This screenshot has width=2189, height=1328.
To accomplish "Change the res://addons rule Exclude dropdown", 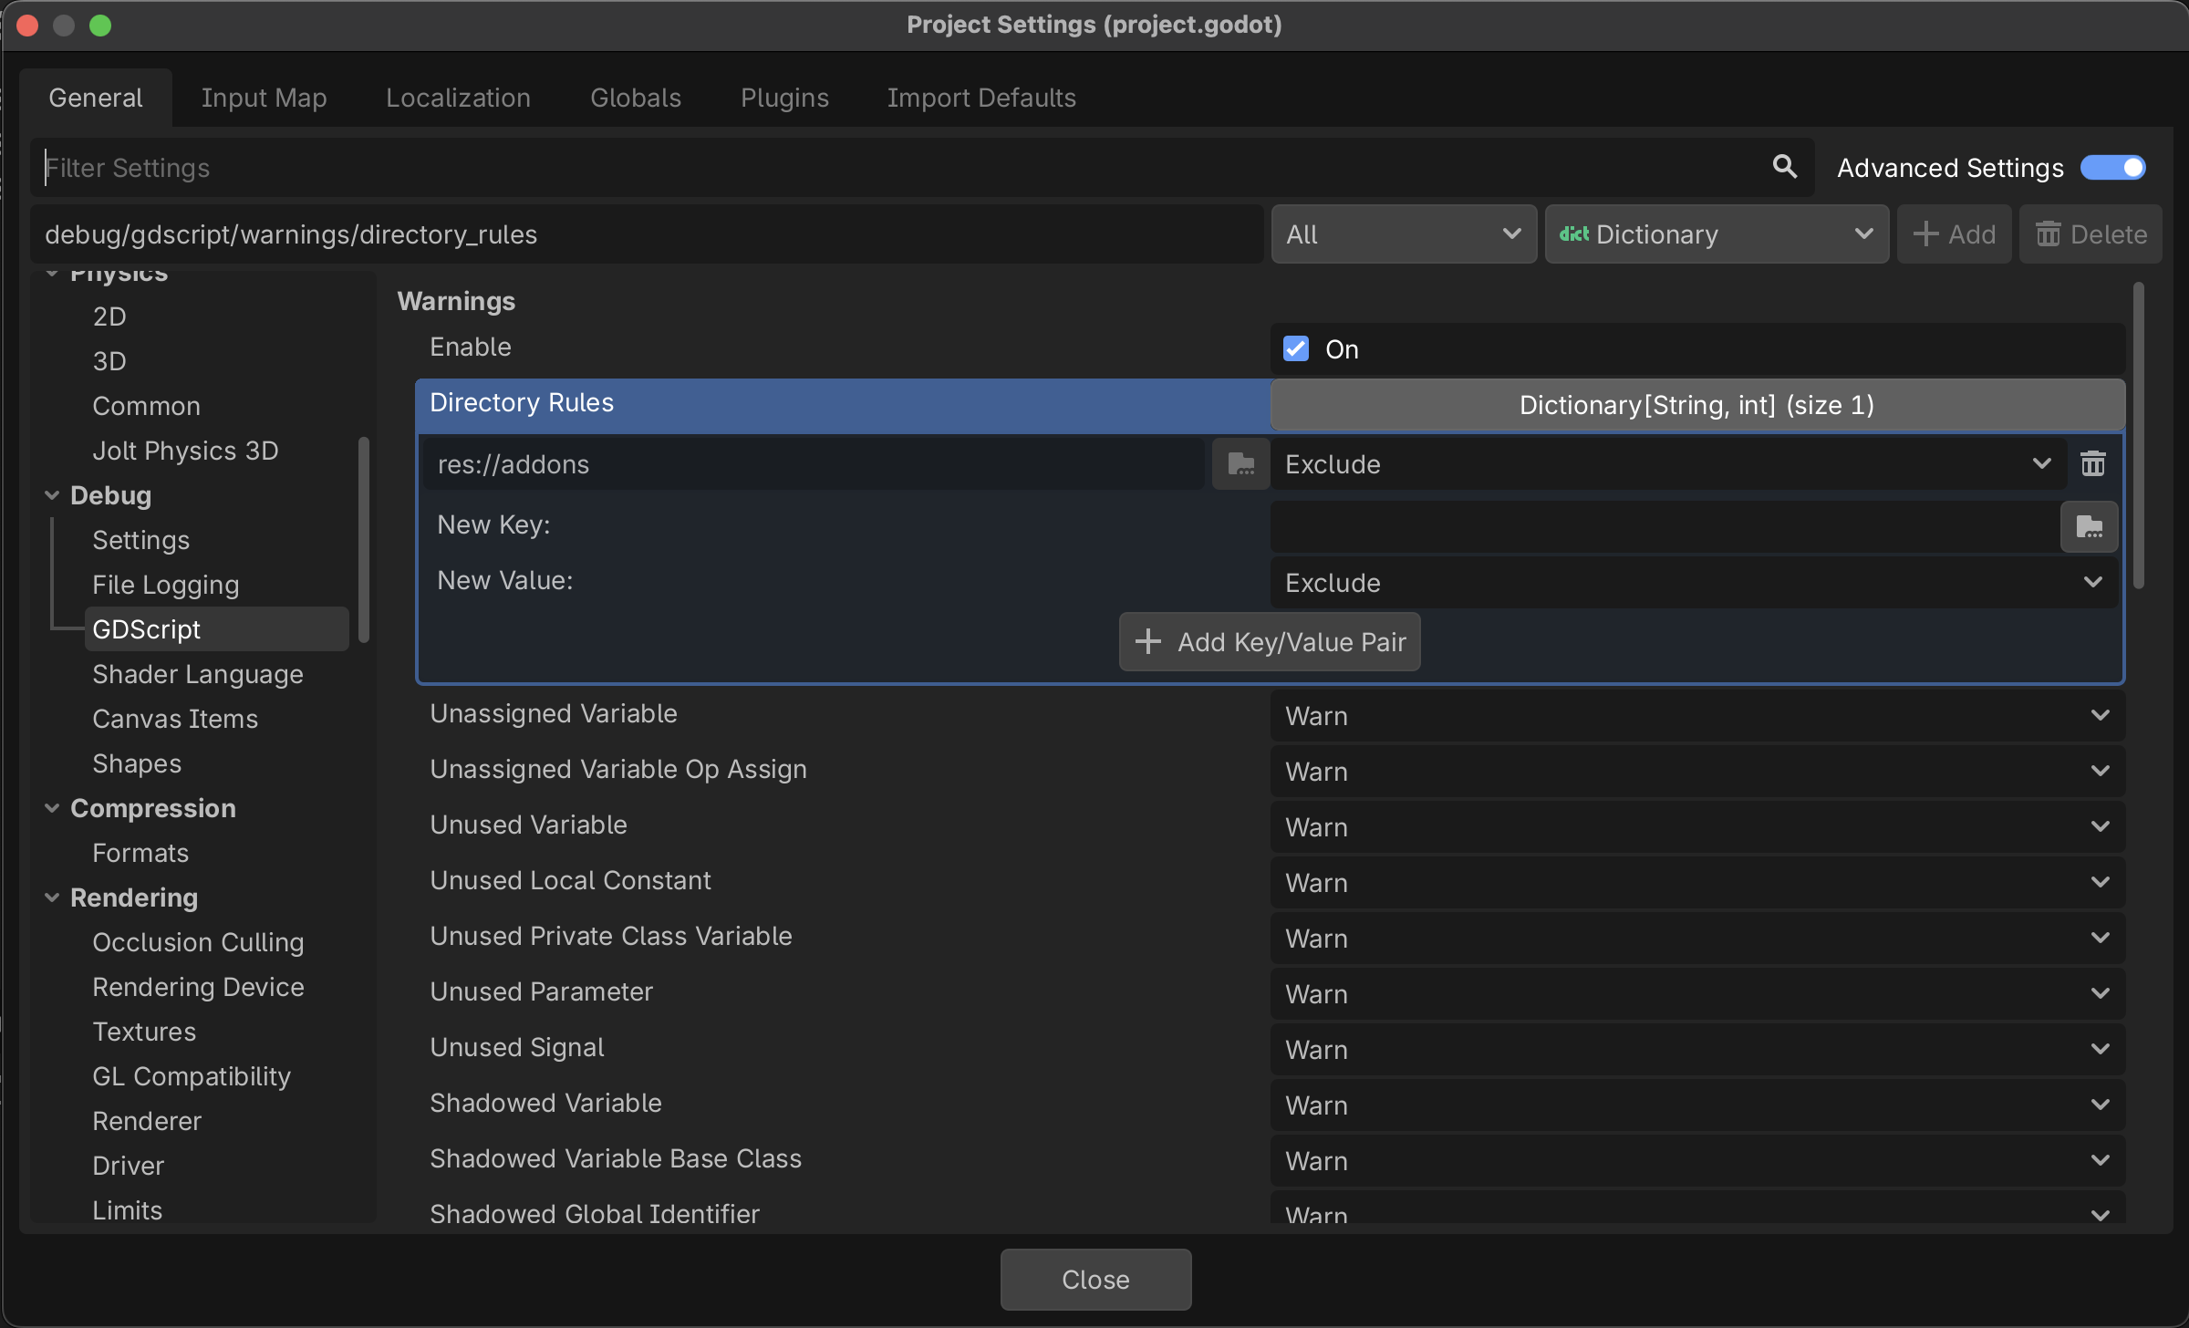I will click(x=1668, y=464).
